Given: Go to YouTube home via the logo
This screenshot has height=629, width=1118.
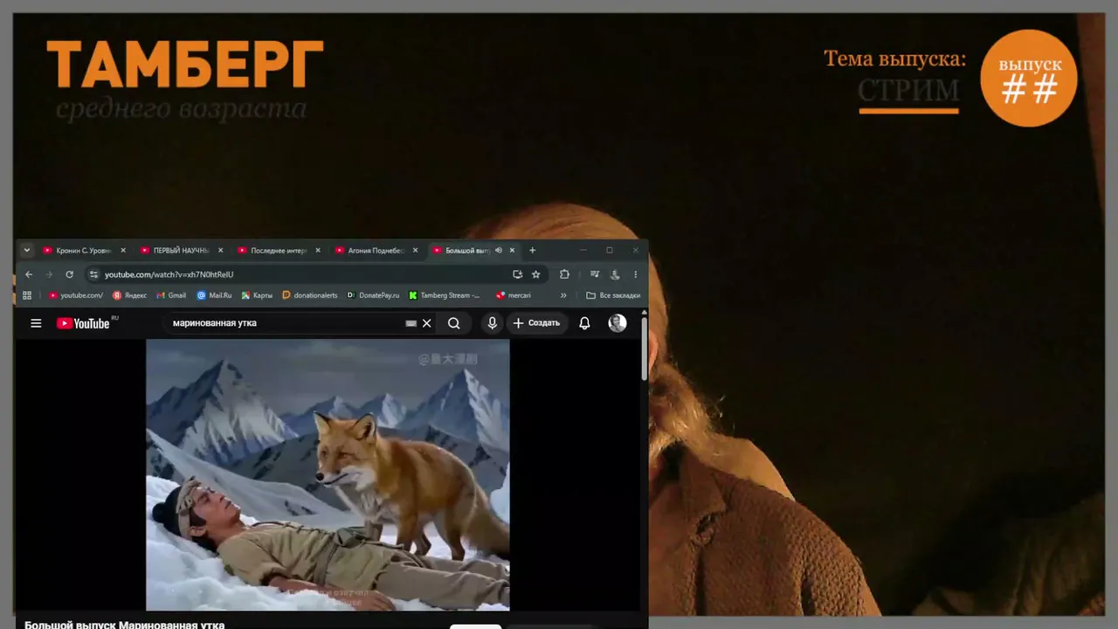Looking at the screenshot, I should click(x=85, y=323).
